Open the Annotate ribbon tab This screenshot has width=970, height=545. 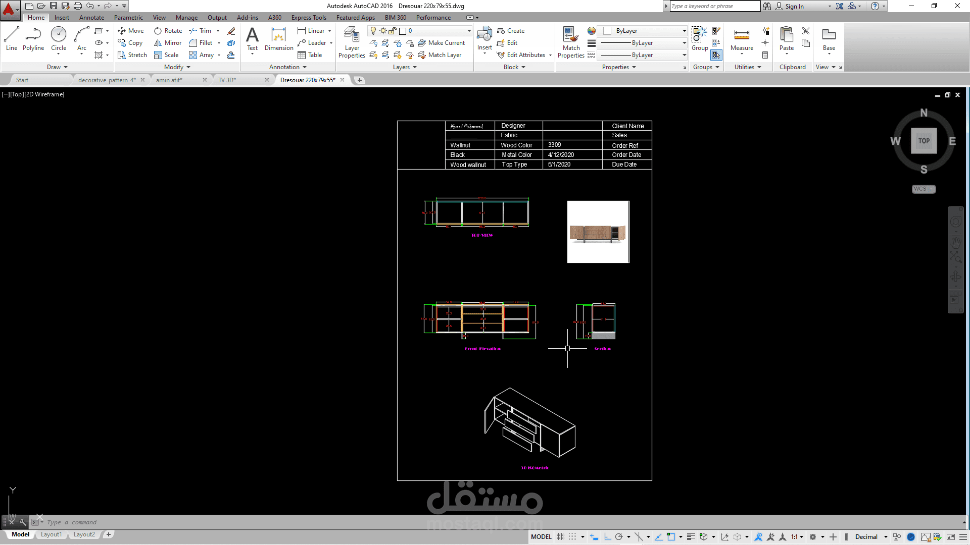[x=91, y=18]
